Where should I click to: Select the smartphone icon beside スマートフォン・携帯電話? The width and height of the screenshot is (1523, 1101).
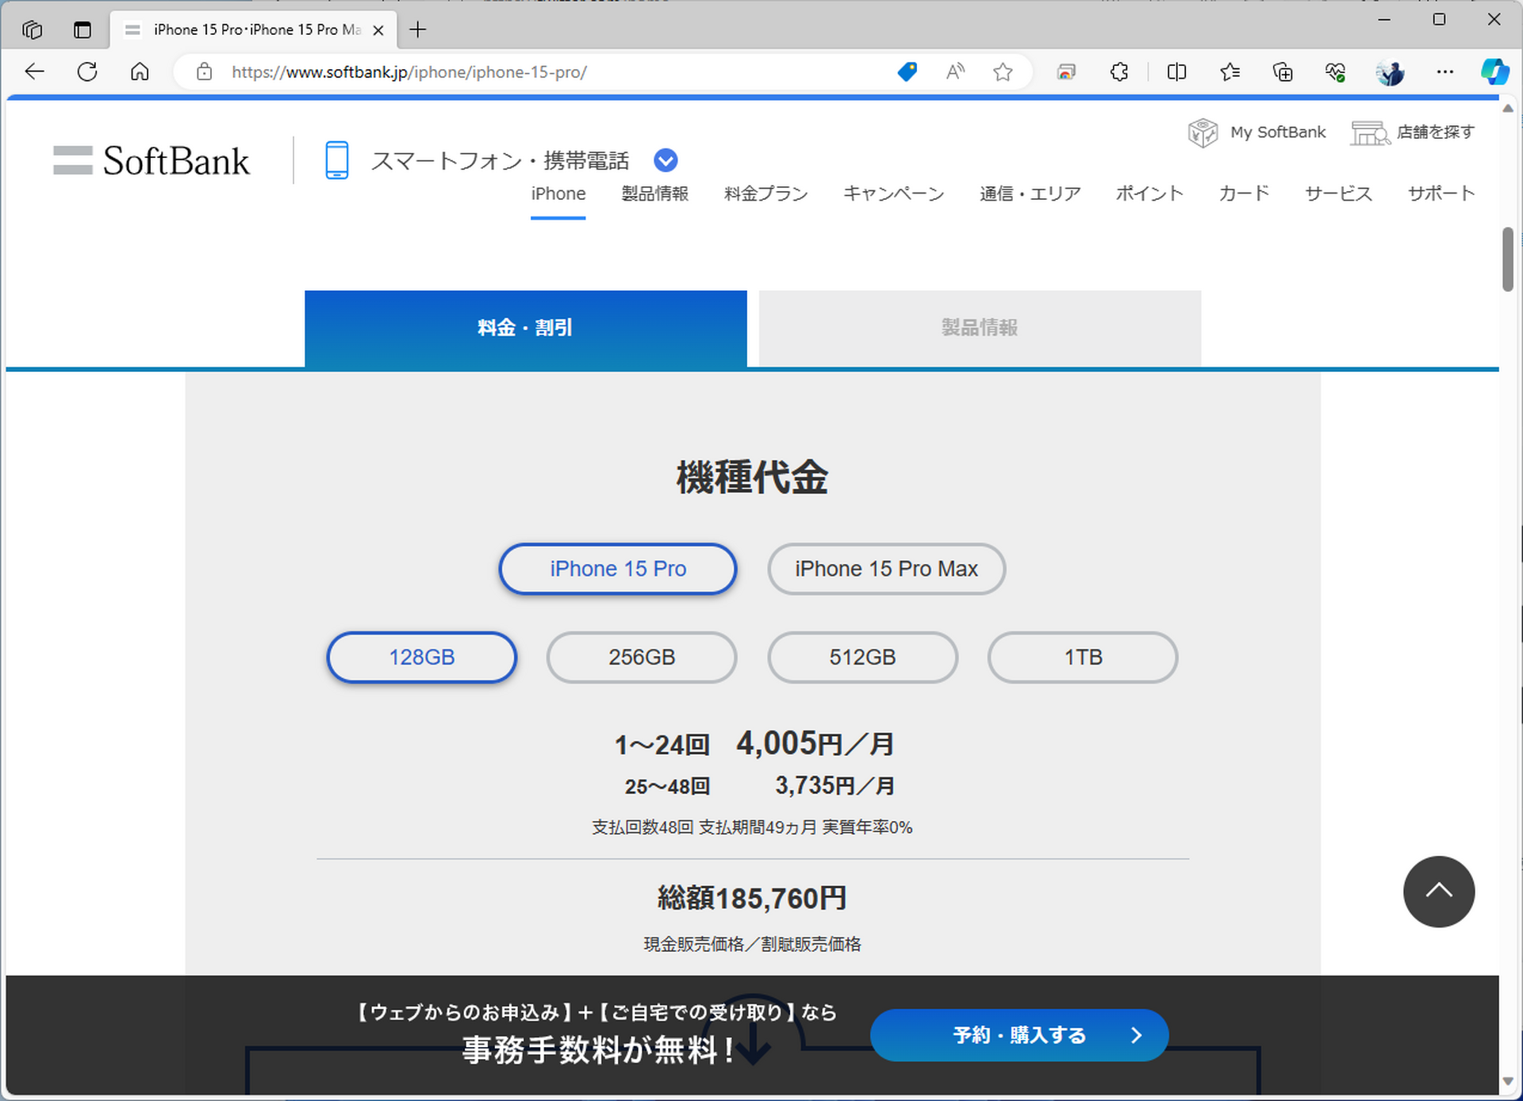click(336, 160)
